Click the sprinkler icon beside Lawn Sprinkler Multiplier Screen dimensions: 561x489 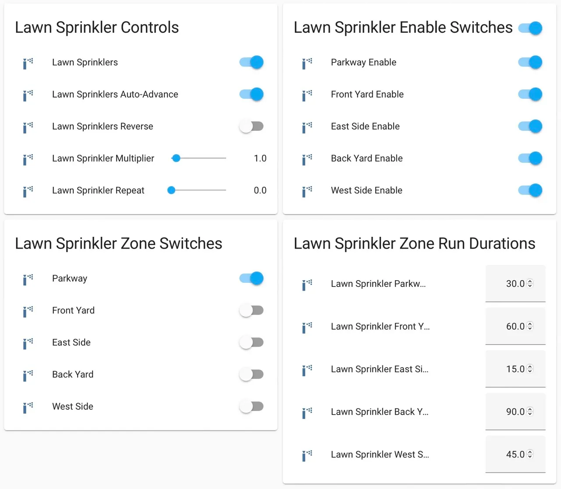pyautogui.click(x=28, y=159)
